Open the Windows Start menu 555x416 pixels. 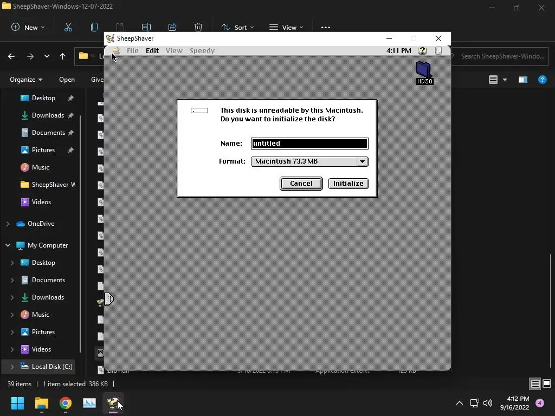(x=17, y=403)
